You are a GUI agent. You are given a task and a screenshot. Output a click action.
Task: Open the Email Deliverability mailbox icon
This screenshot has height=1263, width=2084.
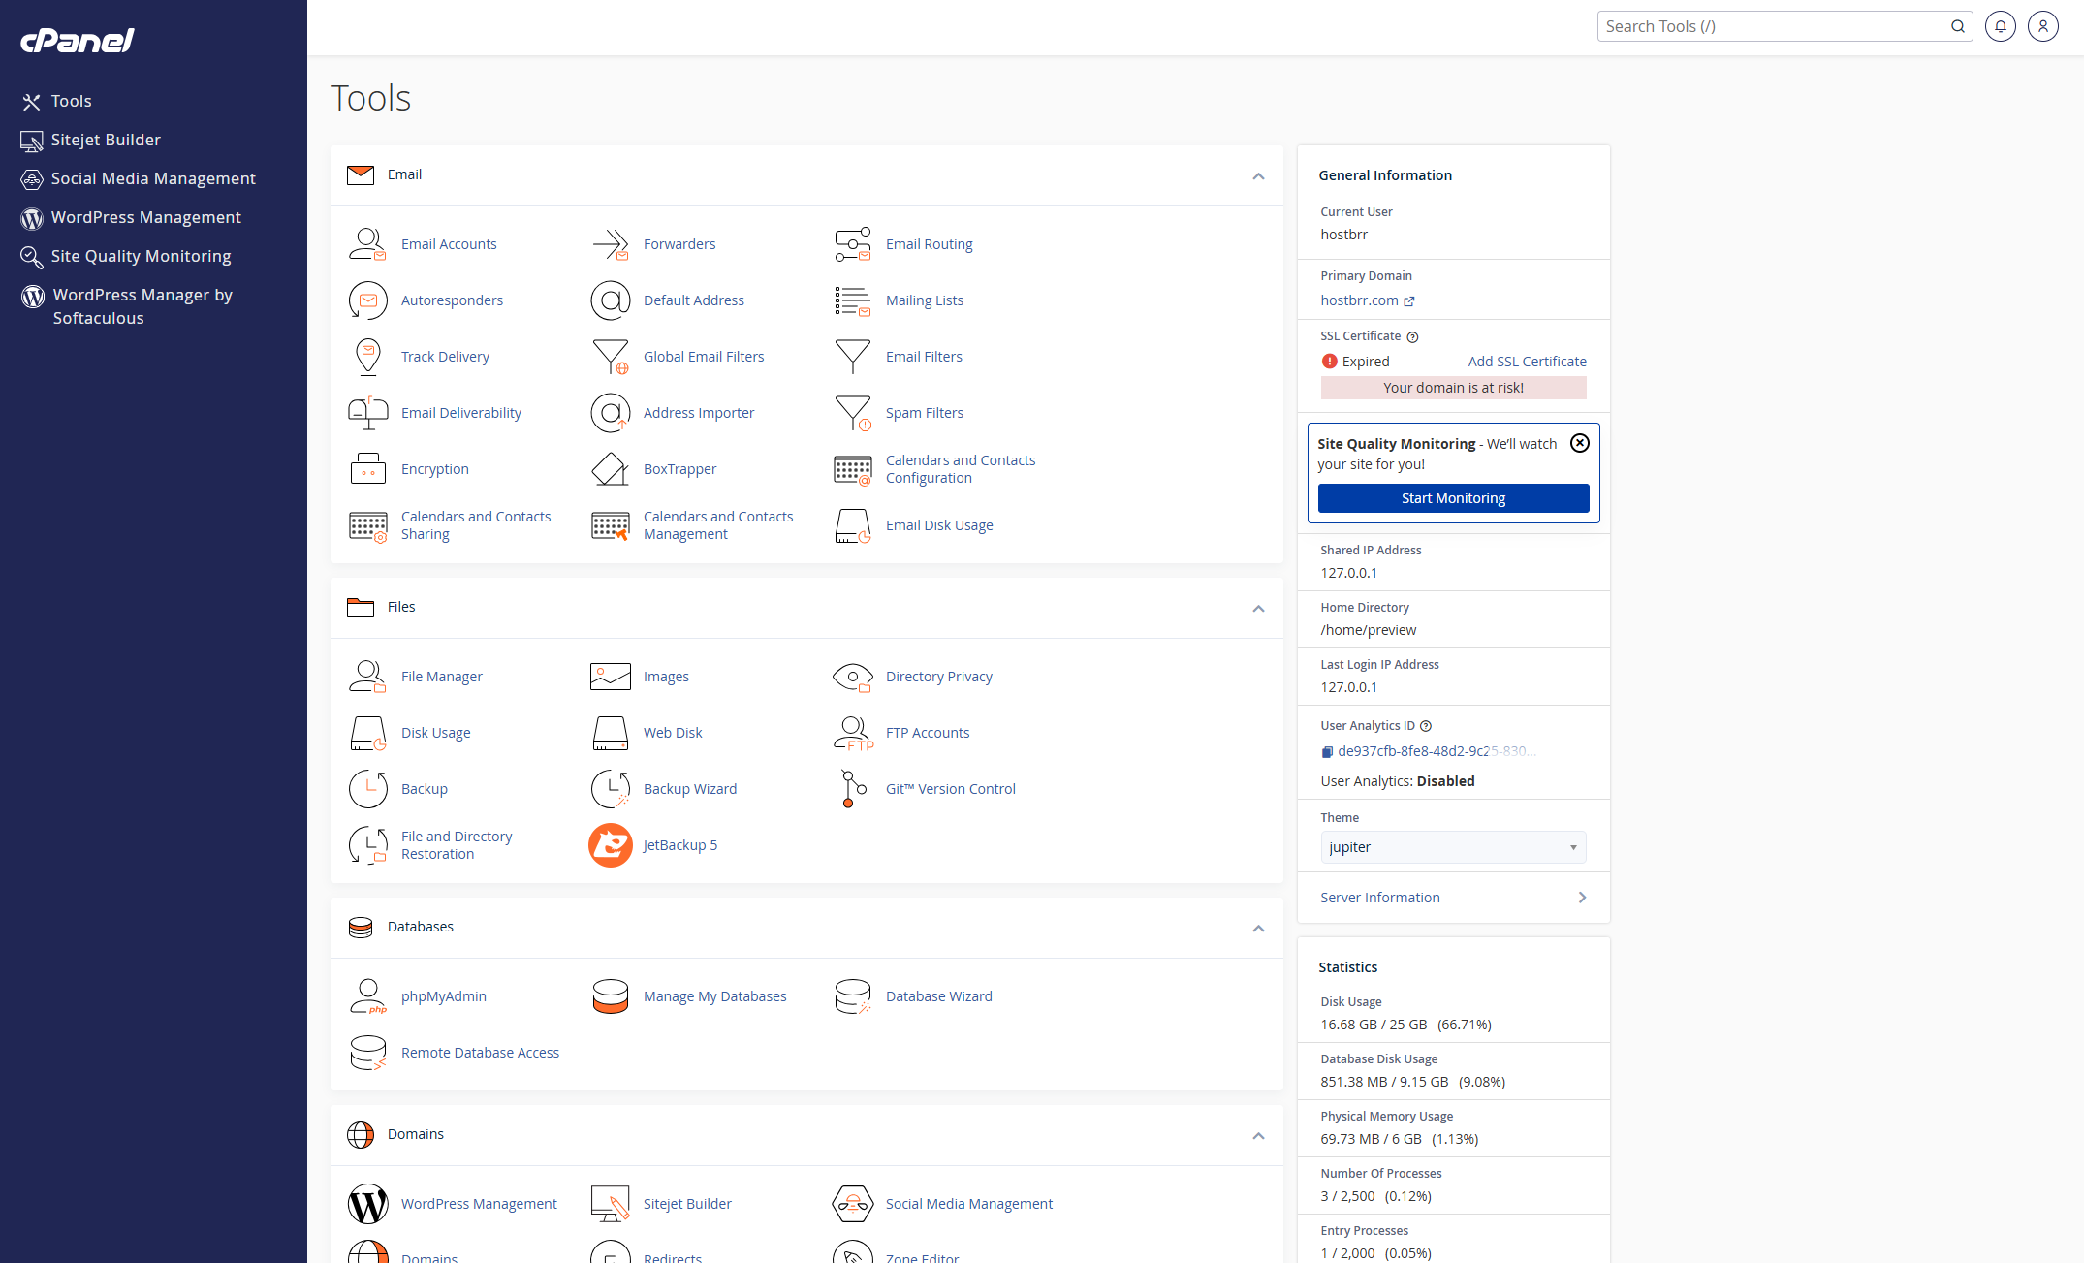point(367,413)
